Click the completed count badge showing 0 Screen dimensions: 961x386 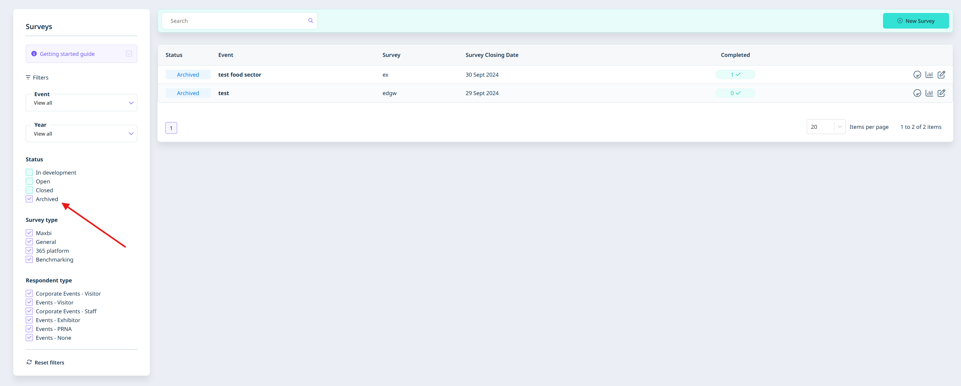pyautogui.click(x=735, y=93)
